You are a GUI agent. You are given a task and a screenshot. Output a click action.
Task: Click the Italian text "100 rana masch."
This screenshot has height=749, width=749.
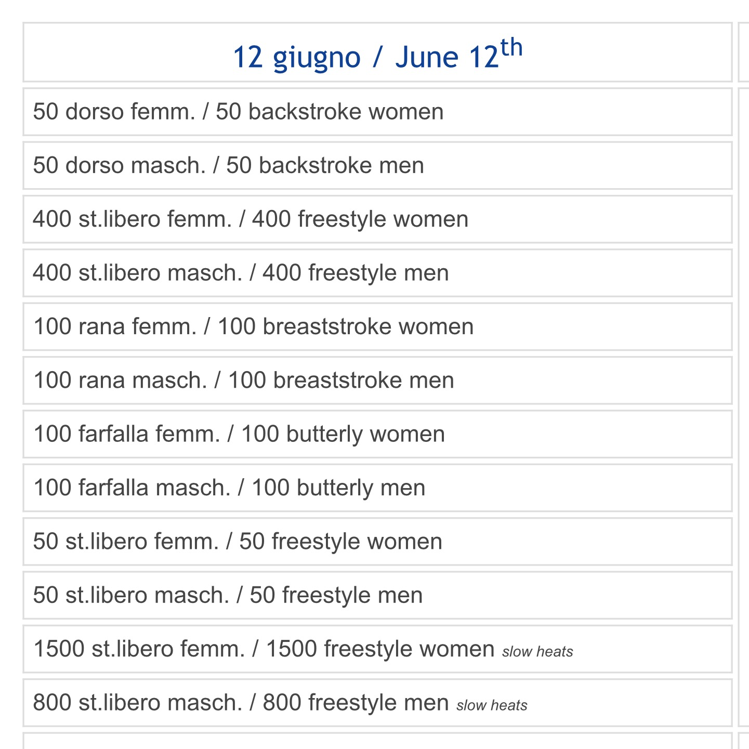click(x=120, y=380)
